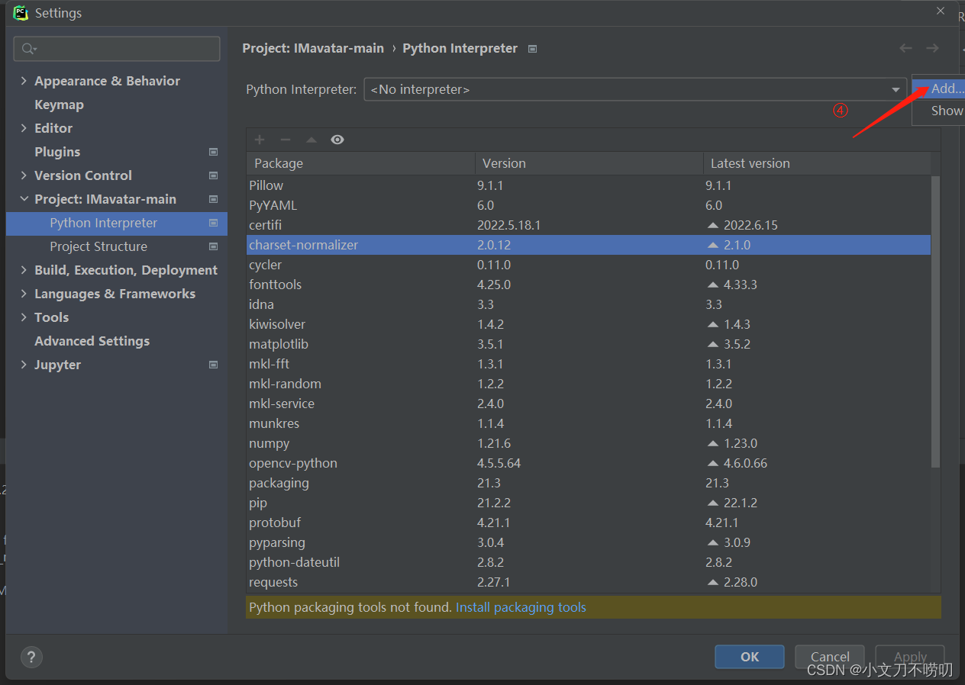Image resolution: width=965 pixels, height=685 pixels.
Task: Select the pyparsing package row
Action: [x=589, y=542]
